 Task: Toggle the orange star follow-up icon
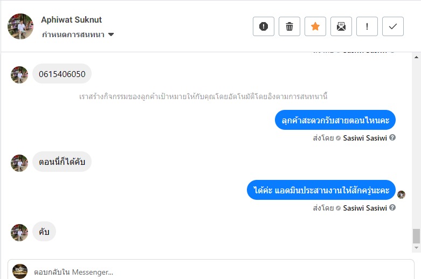pos(315,26)
